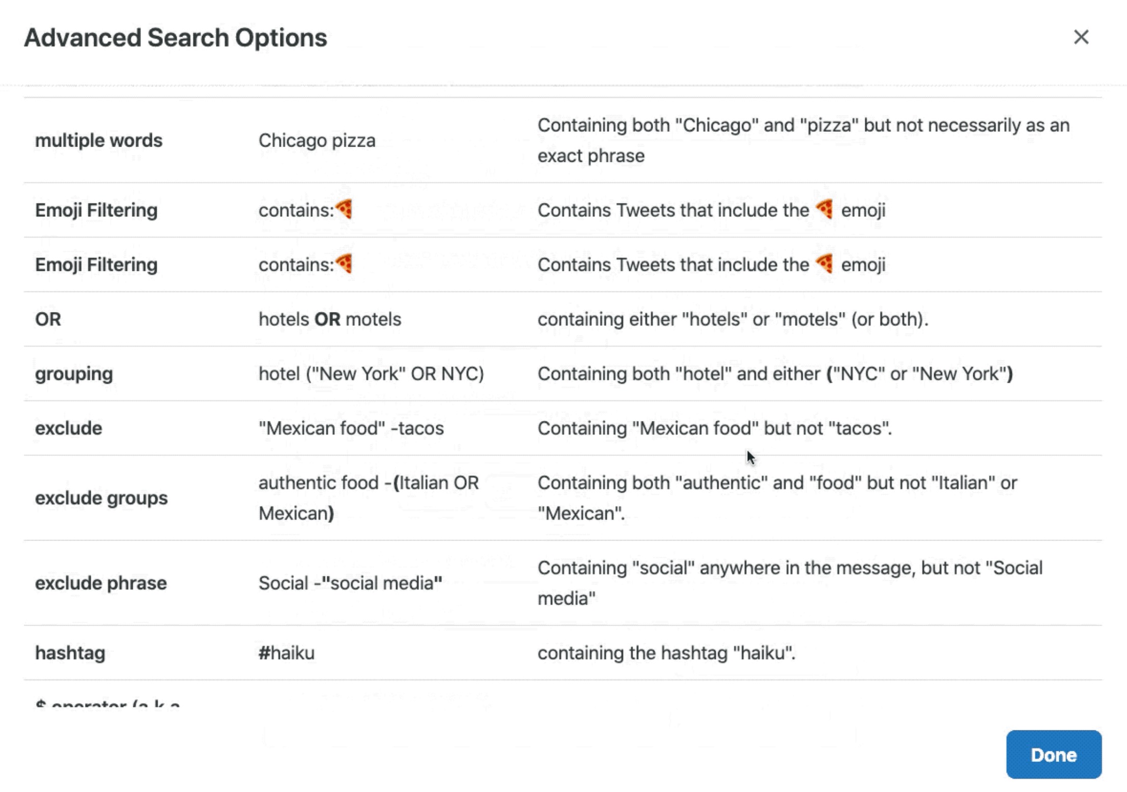Close the Advanced Search Options dialog
The width and height of the screenshot is (1127, 792).
point(1081,37)
